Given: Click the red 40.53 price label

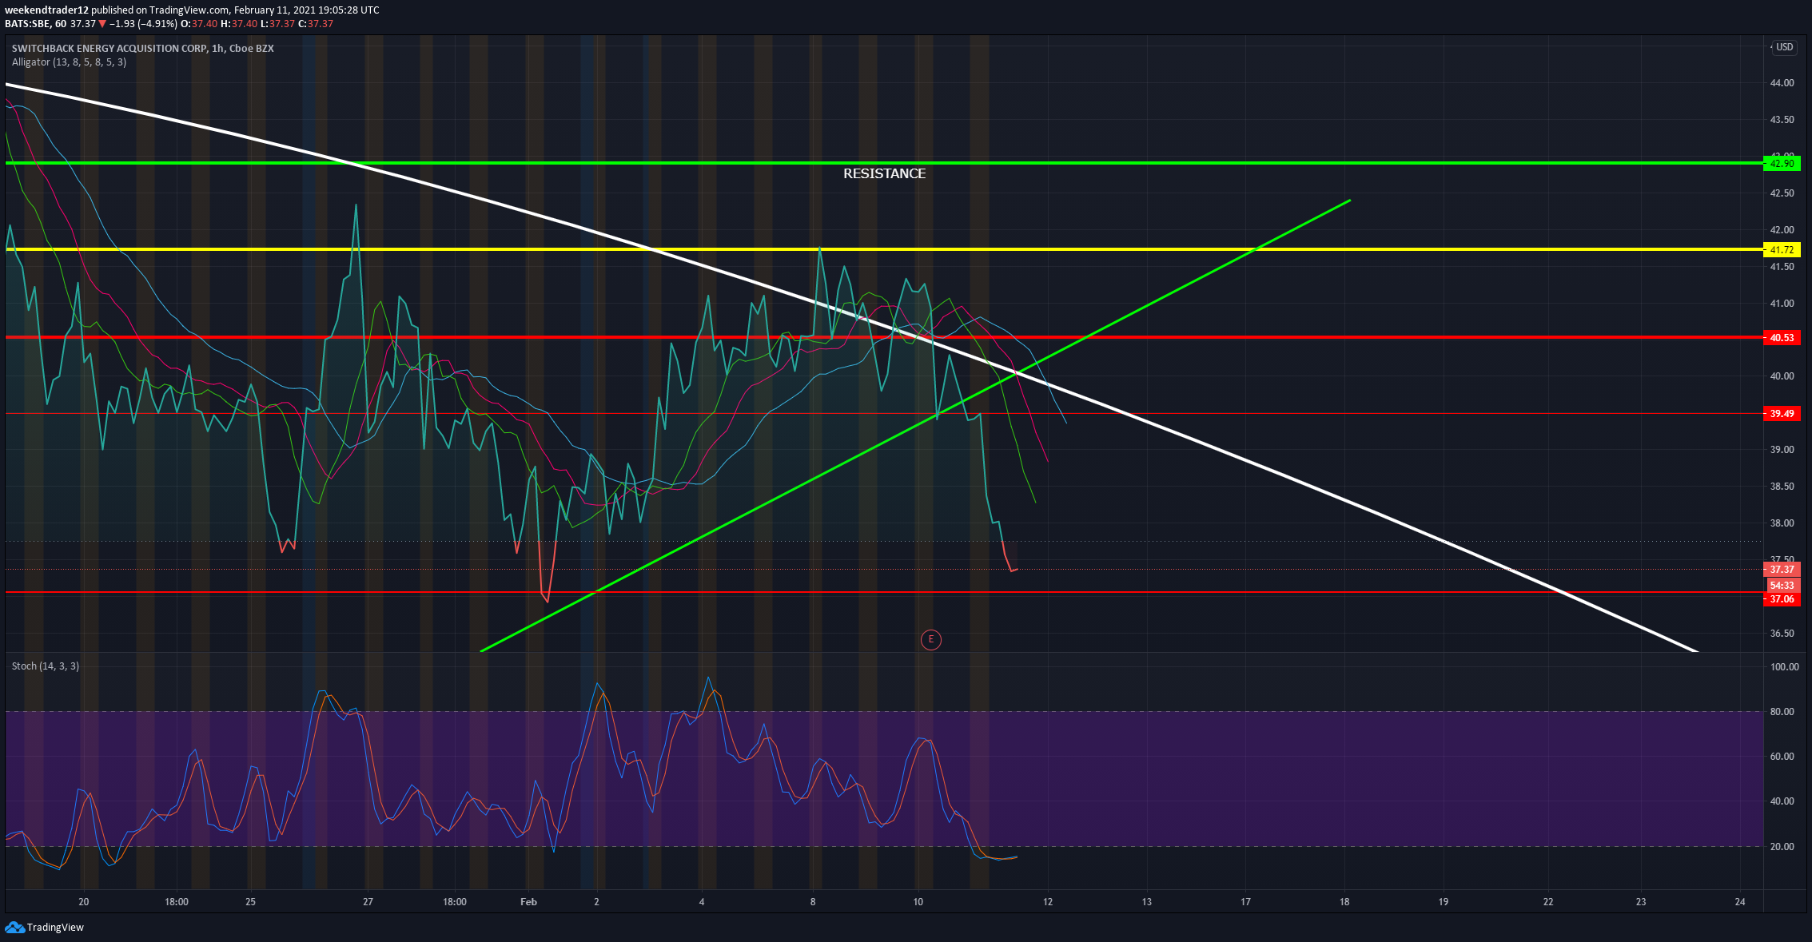Looking at the screenshot, I should [1782, 337].
